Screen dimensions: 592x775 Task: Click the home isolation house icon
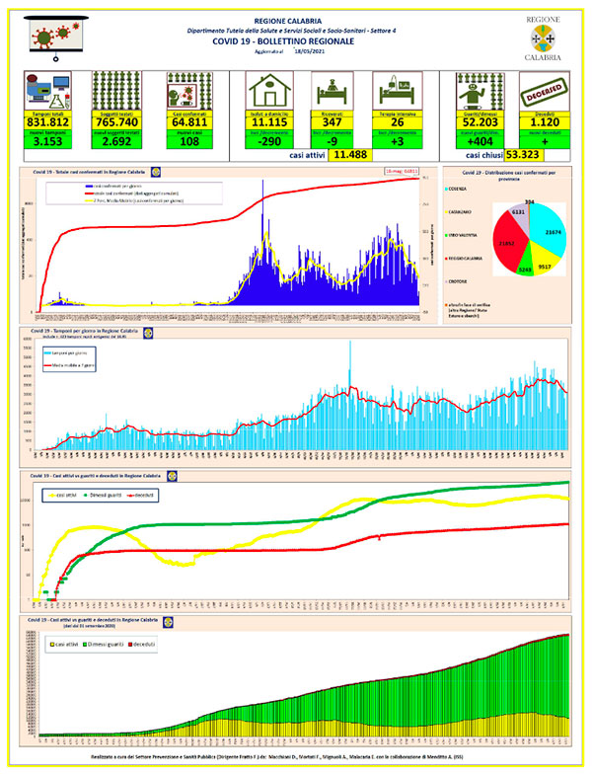click(x=269, y=92)
